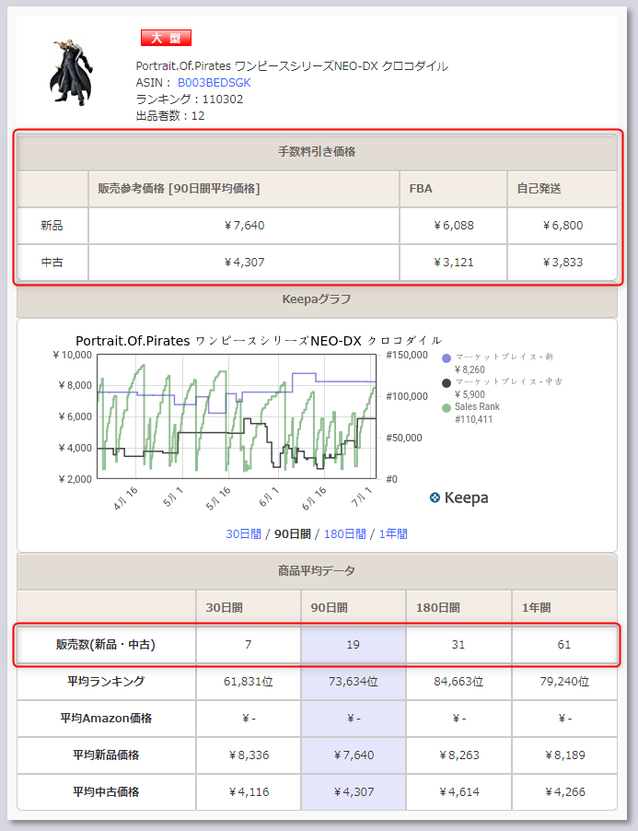Click the 180日間 sales count value 31
The height and width of the screenshot is (831, 638).
click(458, 645)
